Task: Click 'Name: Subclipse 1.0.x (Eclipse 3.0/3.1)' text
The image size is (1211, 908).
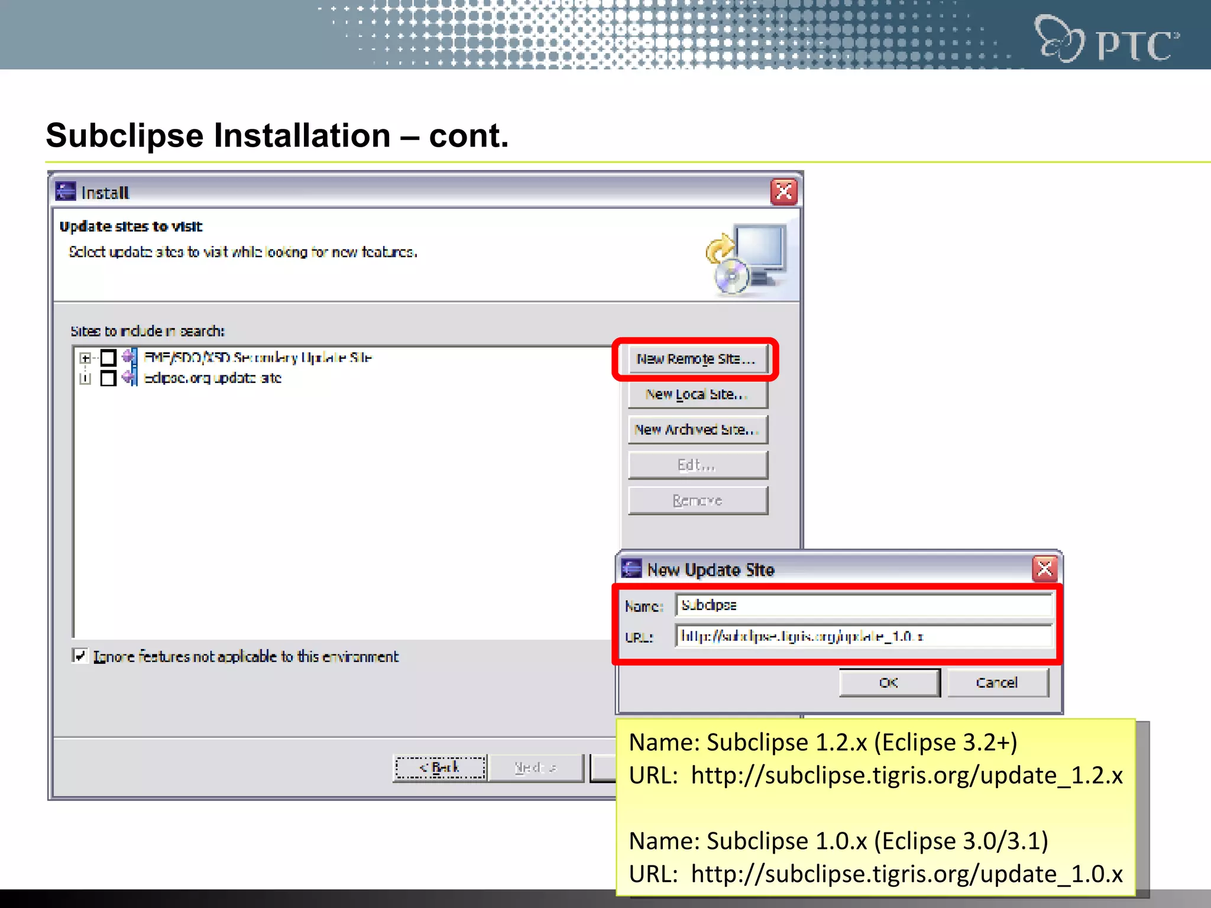Action: [838, 841]
